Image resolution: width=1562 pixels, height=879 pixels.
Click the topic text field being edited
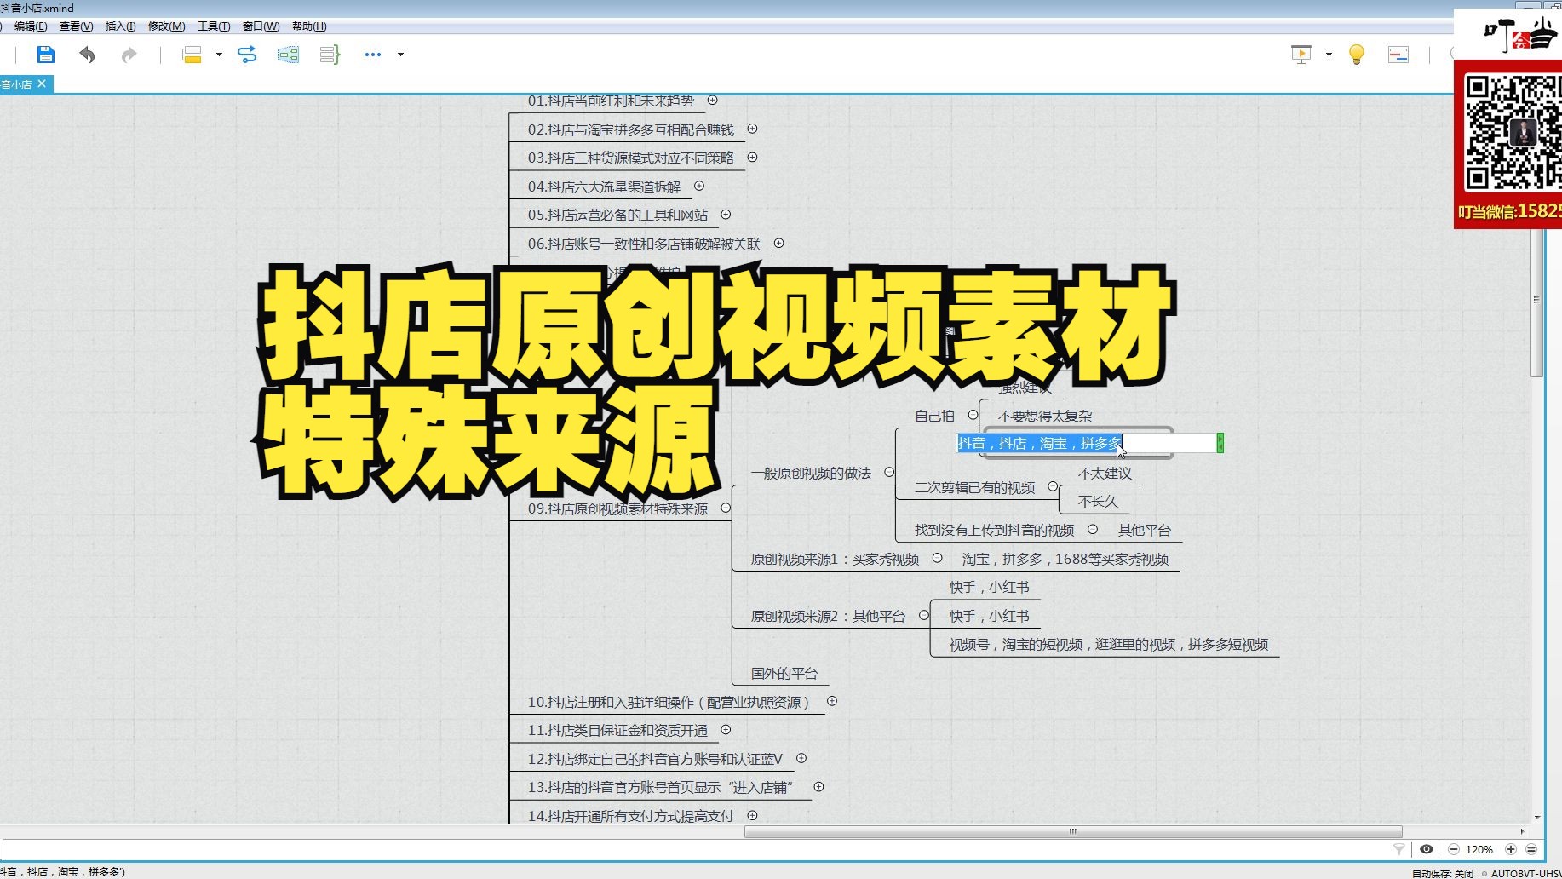(1088, 443)
